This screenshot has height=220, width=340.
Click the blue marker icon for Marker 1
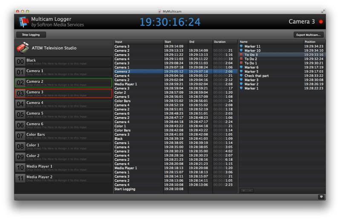[241, 88]
